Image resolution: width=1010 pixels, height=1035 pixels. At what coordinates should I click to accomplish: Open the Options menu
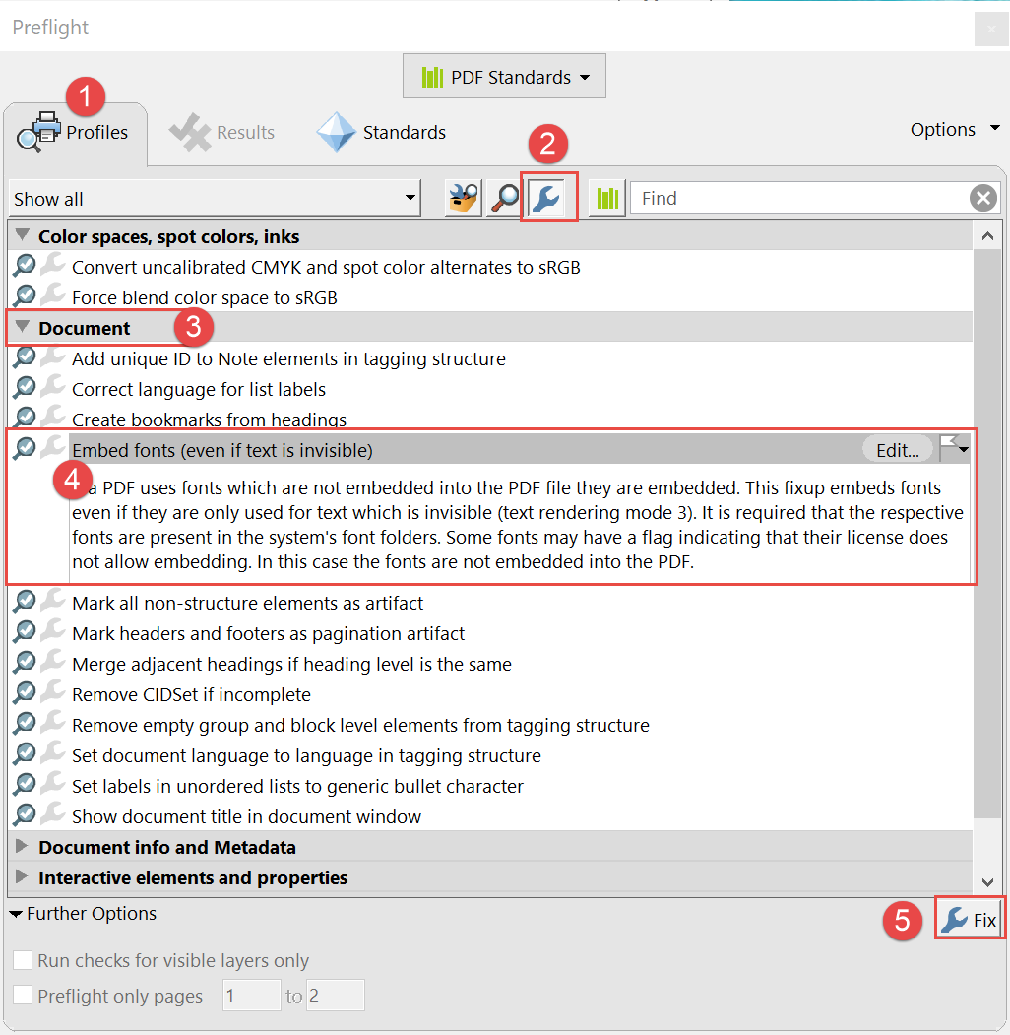[951, 128]
